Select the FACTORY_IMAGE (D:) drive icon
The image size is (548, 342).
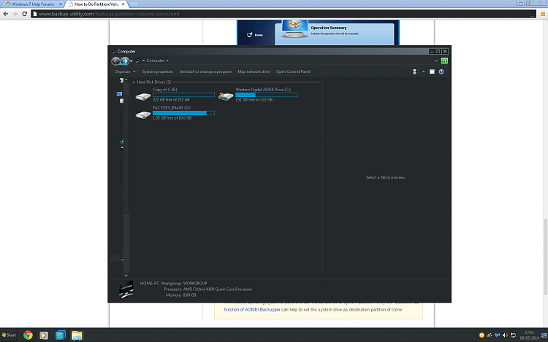tap(143, 114)
